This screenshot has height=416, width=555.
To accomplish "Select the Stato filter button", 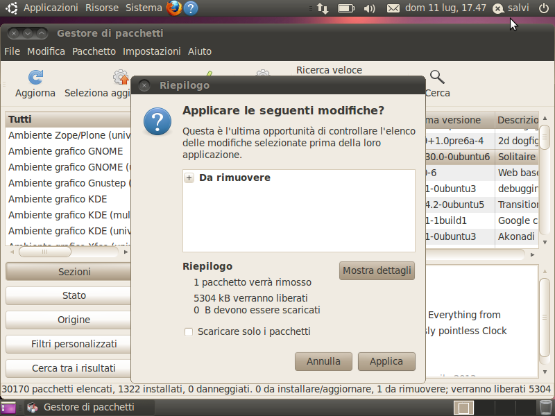I will [69, 295].
